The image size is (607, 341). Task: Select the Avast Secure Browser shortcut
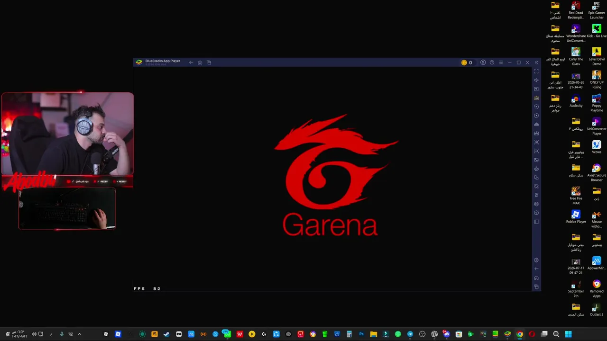click(597, 173)
